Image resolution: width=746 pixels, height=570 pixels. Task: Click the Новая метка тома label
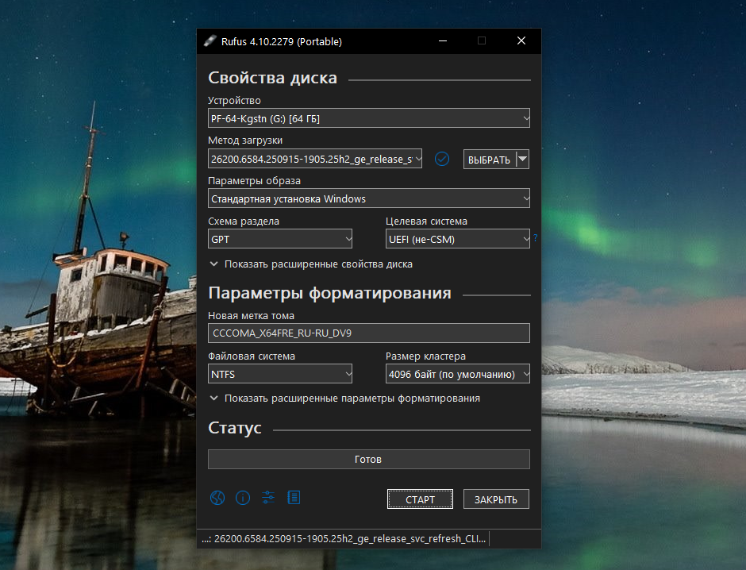point(252,315)
